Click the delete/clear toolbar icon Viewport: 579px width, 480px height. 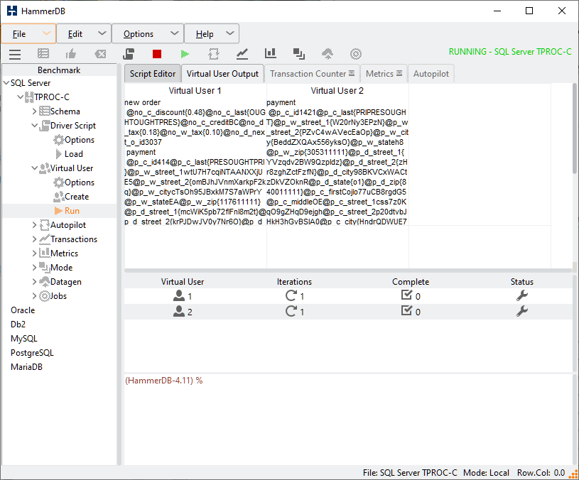coord(100,54)
